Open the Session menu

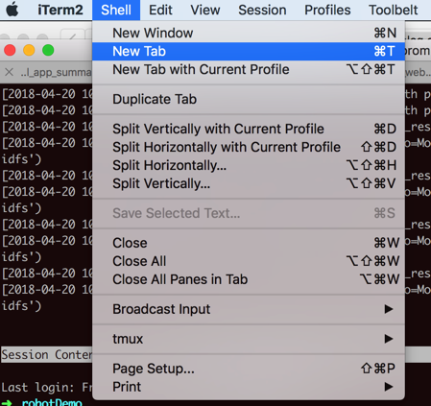[262, 10]
